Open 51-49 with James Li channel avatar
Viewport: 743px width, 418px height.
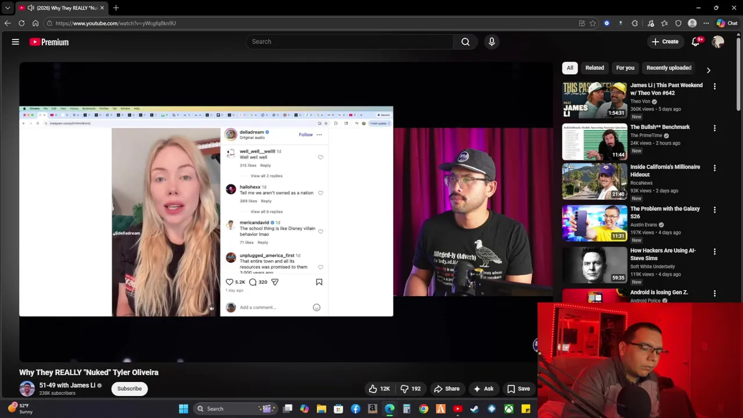27,388
